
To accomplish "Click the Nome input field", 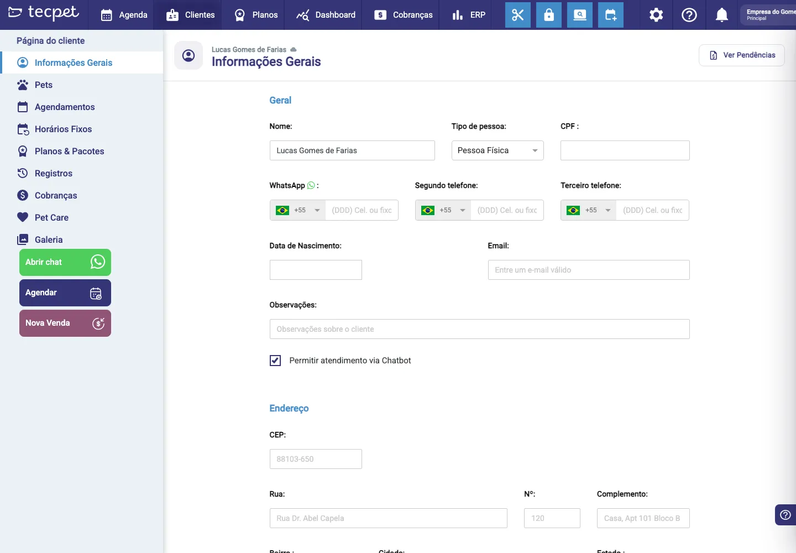I will [x=352, y=150].
